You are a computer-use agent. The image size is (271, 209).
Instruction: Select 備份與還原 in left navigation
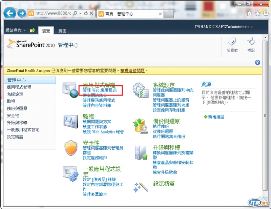17,108
